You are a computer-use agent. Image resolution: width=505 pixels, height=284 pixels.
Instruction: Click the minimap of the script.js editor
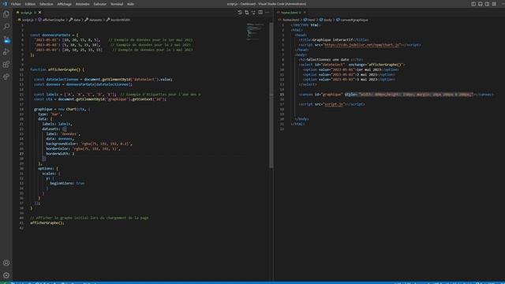[x=255, y=32]
